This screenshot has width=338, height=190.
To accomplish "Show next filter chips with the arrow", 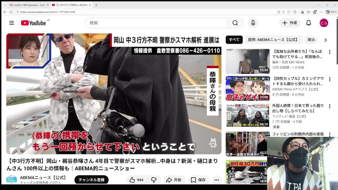I will (x=326, y=40).
